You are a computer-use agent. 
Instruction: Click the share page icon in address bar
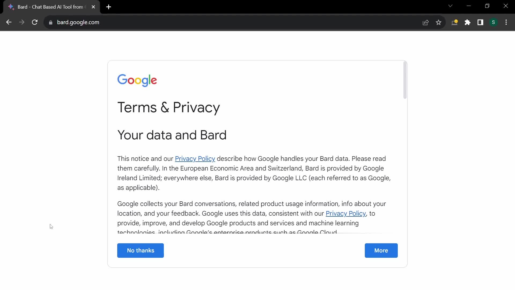(x=425, y=22)
